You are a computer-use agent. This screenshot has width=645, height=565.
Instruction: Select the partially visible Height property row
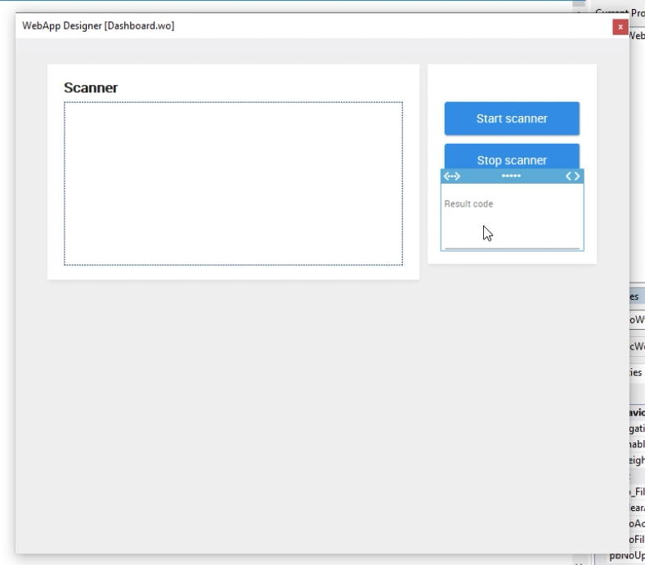click(x=637, y=460)
